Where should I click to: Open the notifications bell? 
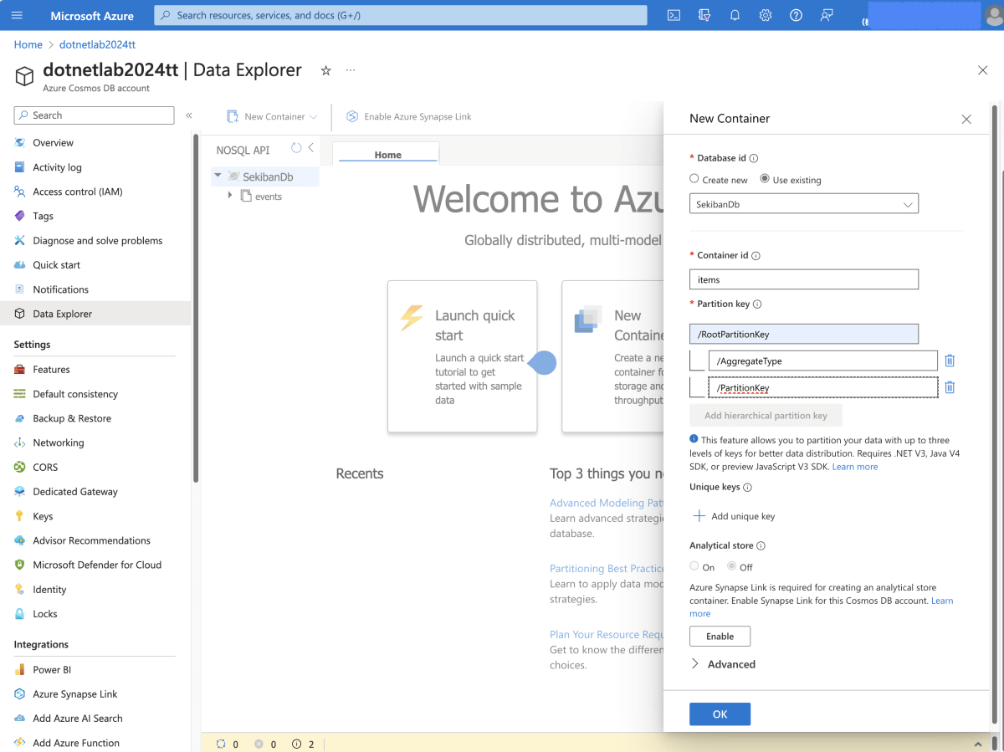[735, 15]
